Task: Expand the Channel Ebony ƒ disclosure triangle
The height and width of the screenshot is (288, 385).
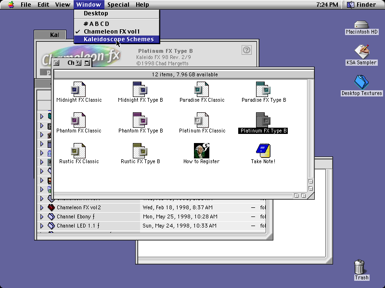Action: [x=42, y=216]
